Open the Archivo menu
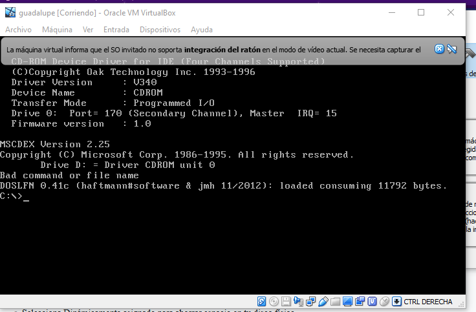This screenshot has height=312, width=476. coord(18,30)
